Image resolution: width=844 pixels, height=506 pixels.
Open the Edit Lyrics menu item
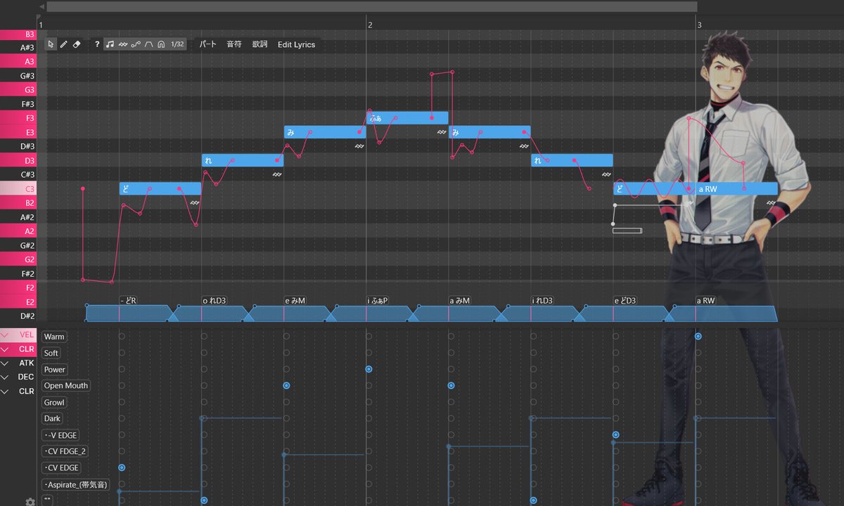[x=296, y=44]
